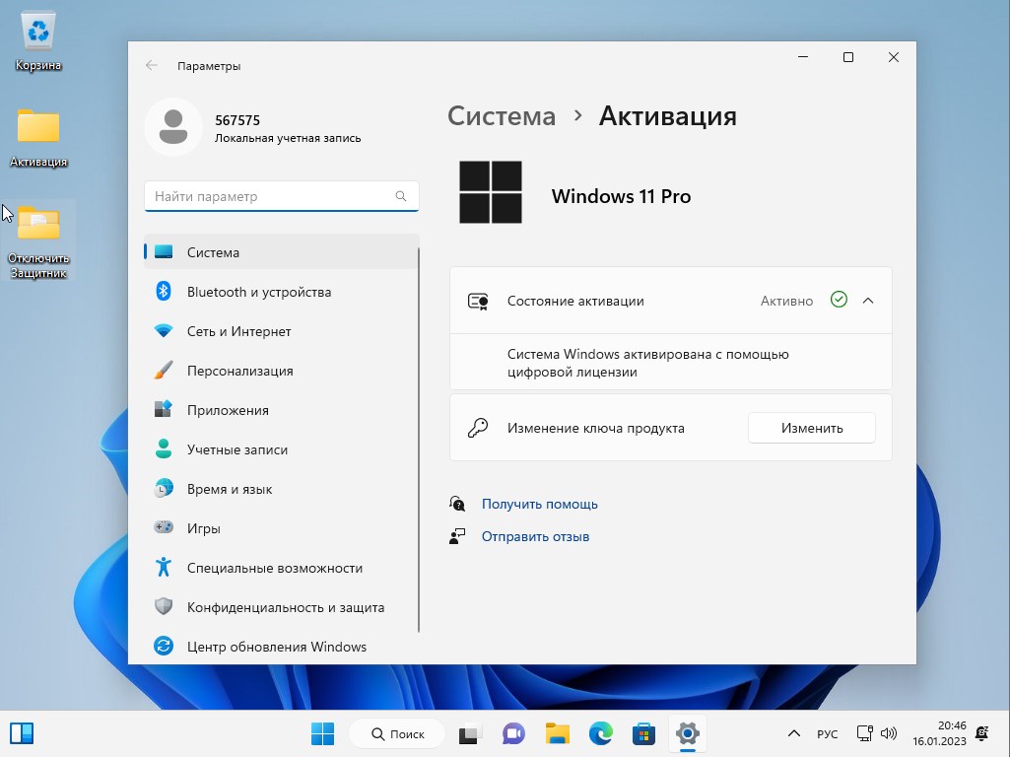Click the search magnifier in Найти параметр
Screen dimensions: 1010x757
[x=401, y=196]
